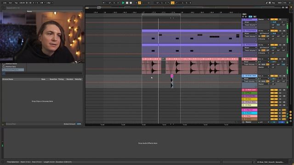Open track 7 Track Volume automation chooser

click(x=250, y=36)
